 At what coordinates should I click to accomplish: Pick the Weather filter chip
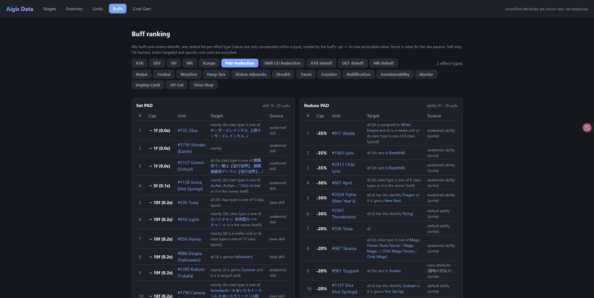tap(189, 74)
